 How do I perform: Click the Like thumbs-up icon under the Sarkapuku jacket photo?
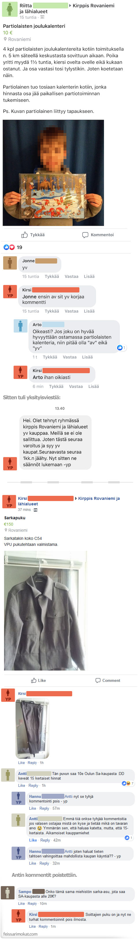point(33,680)
